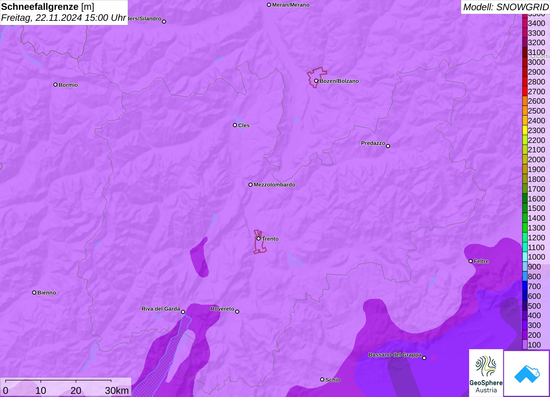550x397 pixels.
Task: Select the dark red 3100 legend swatch
Action: (x=525, y=52)
